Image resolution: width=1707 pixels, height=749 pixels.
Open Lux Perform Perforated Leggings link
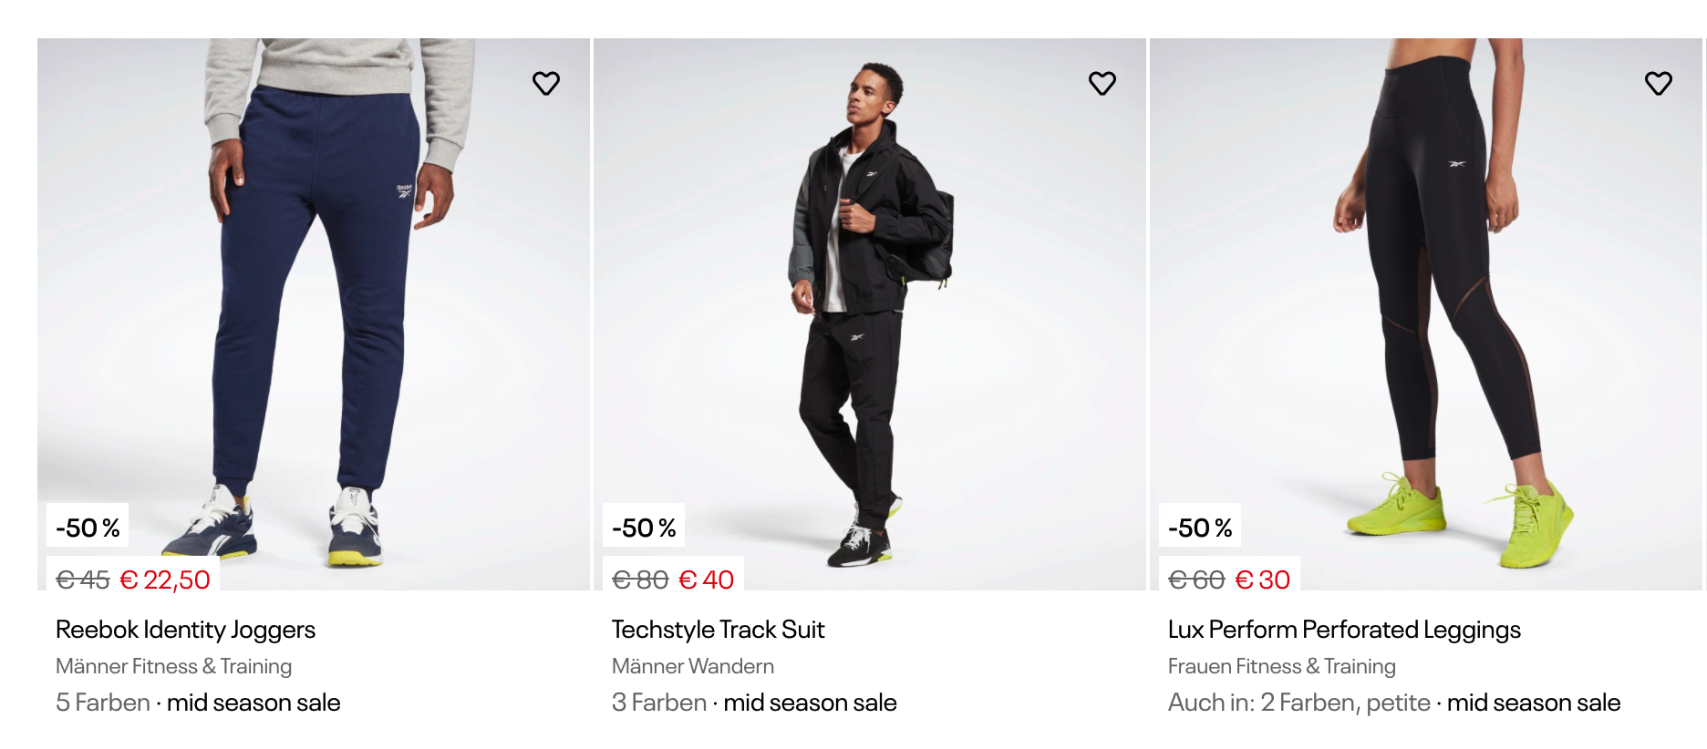pos(1344,630)
